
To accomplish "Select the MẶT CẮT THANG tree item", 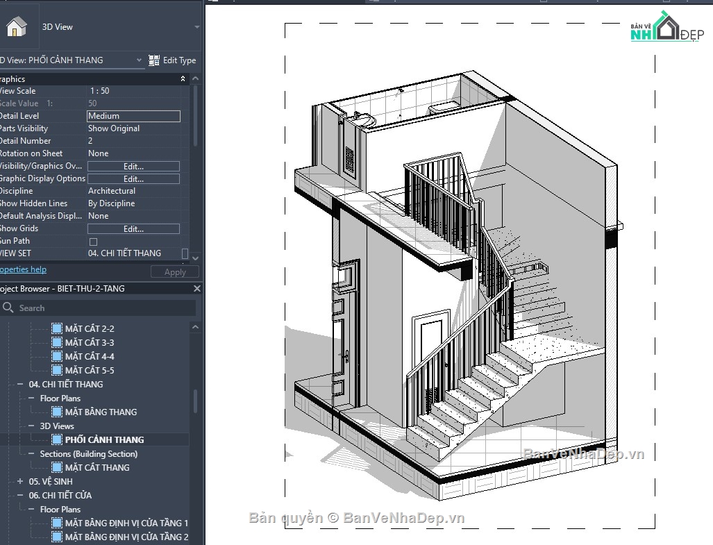I will point(97,467).
